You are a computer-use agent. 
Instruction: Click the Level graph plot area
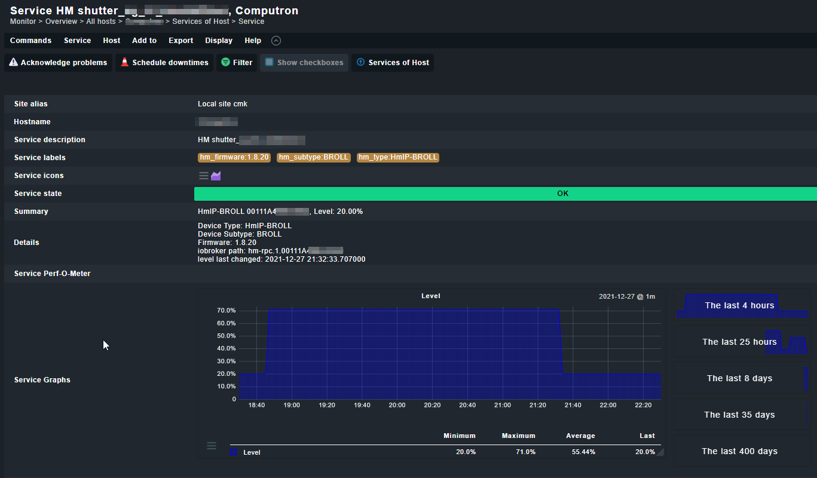click(x=449, y=353)
